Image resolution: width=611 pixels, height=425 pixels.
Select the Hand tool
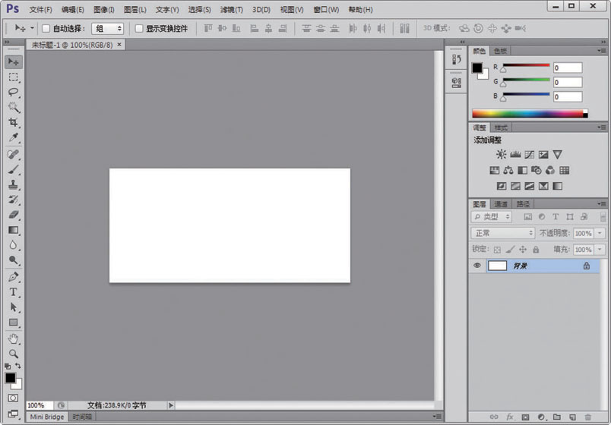pos(13,338)
